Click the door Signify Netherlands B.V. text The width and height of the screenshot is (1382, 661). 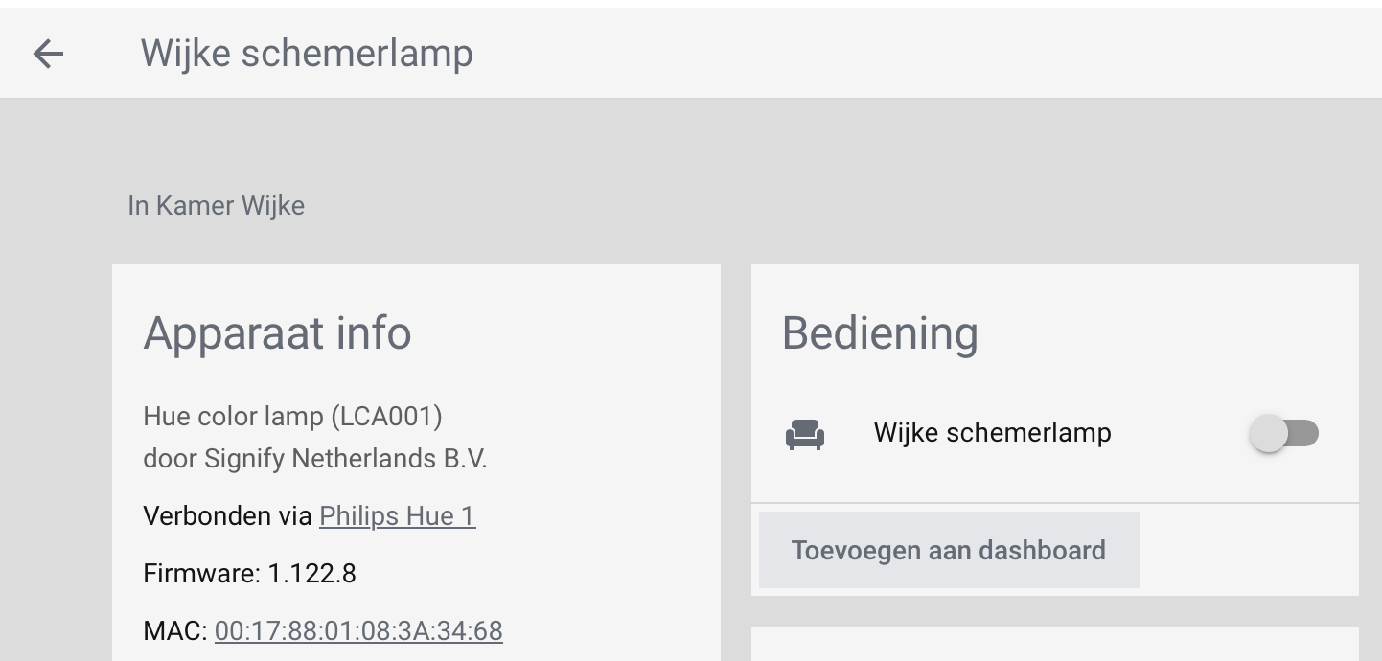pyautogui.click(x=314, y=459)
